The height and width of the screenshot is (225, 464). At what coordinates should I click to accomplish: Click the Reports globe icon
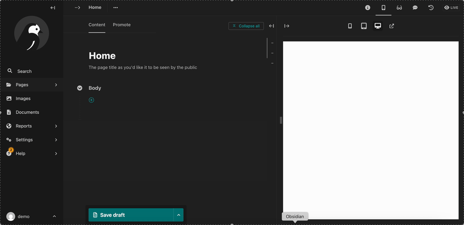(x=9, y=126)
